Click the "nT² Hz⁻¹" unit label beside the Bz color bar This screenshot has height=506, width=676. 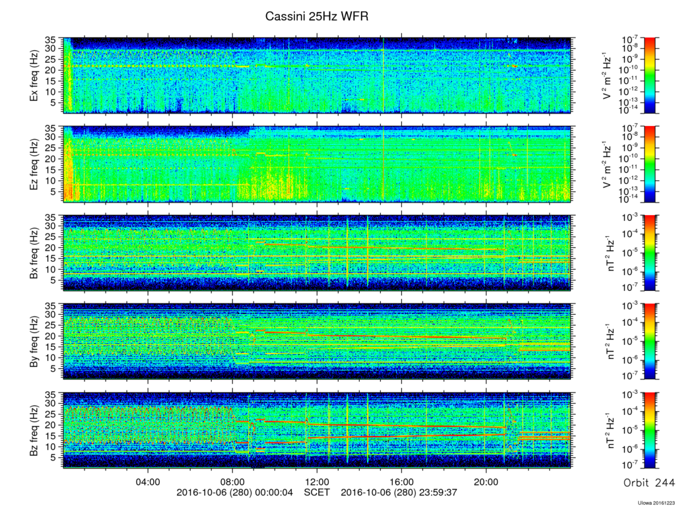611,431
